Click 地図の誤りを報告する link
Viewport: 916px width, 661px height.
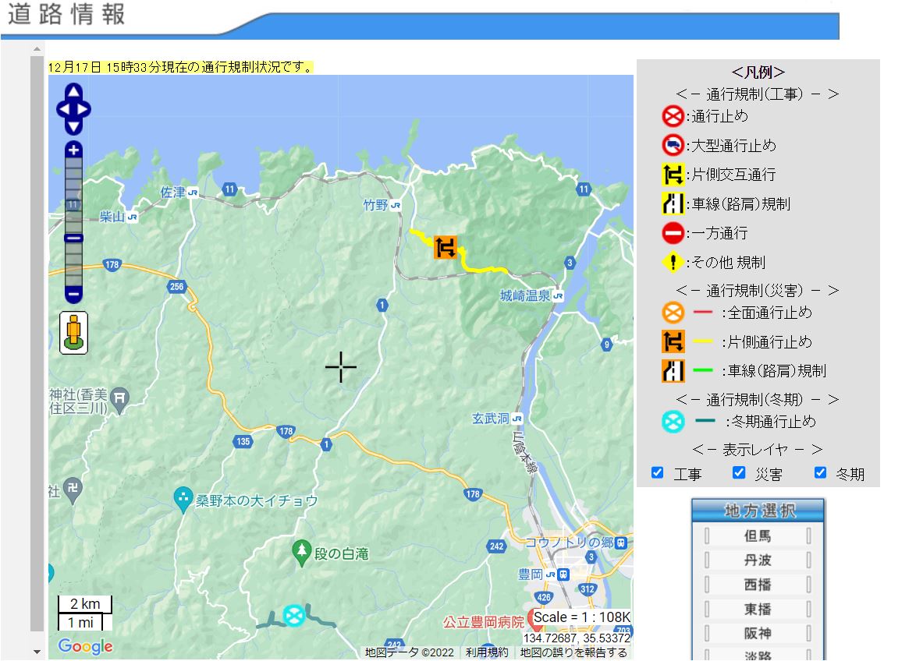[573, 652]
